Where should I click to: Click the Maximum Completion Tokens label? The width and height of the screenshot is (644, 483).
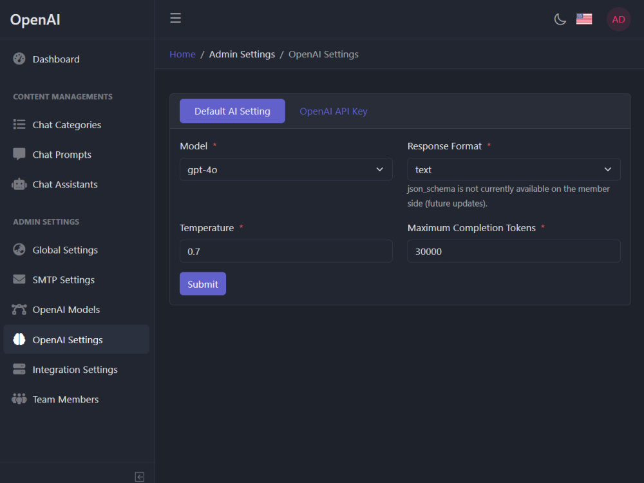(471, 228)
